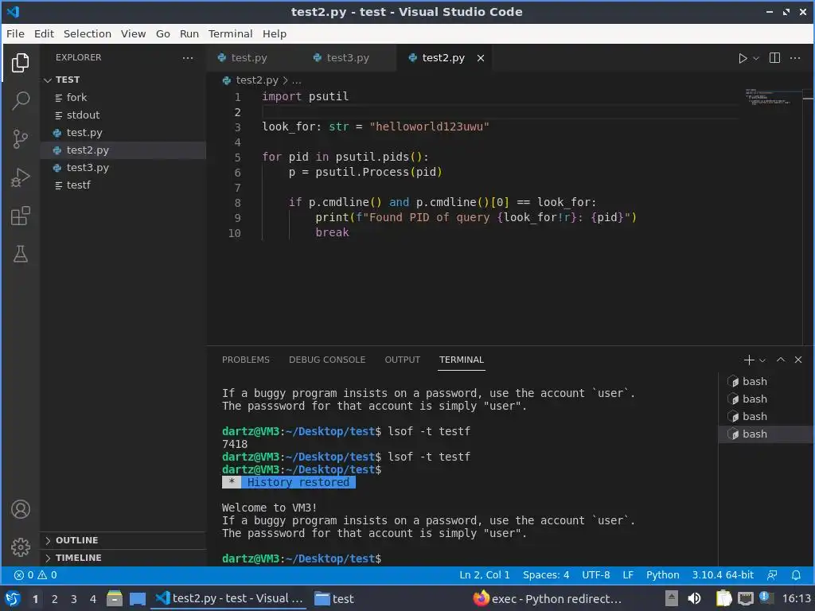
Task: Switch to Firefox exec - Python redirect window
Action: click(x=548, y=599)
